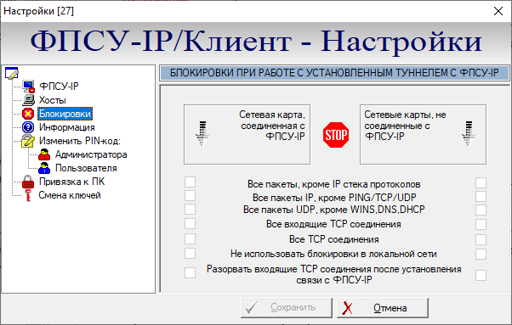512x325 pixels.
Task: Click the 'Все TCP соединения' label
Action: coord(333,239)
